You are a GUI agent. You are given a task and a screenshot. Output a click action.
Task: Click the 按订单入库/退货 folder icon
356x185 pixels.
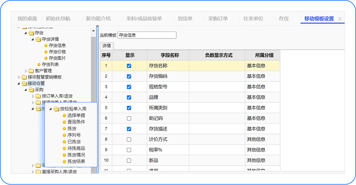pyautogui.click(x=38, y=96)
